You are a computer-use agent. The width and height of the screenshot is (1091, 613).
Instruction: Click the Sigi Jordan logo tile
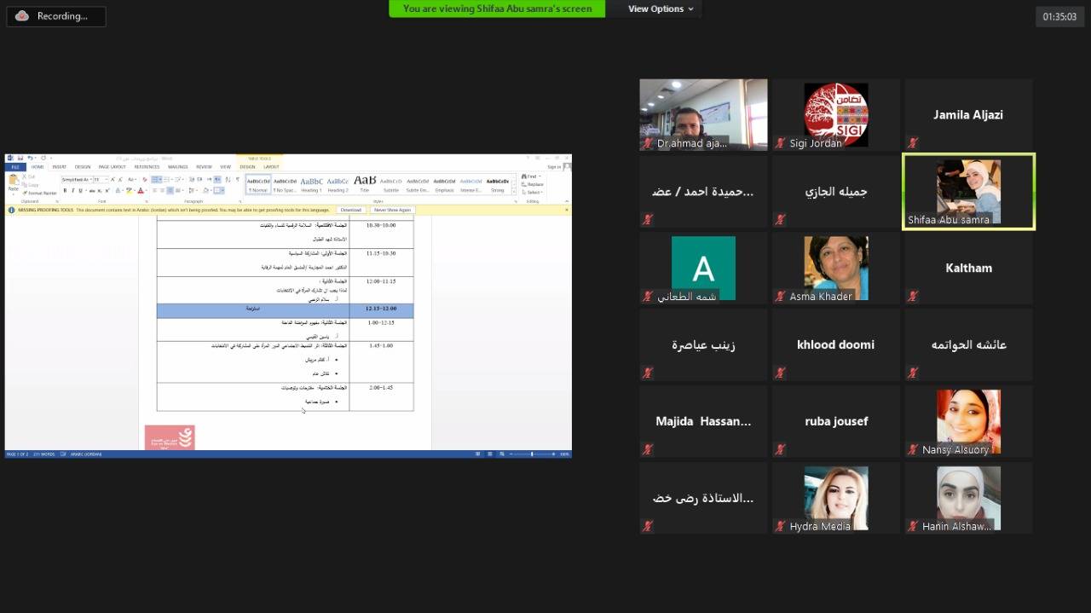pos(835,114)
